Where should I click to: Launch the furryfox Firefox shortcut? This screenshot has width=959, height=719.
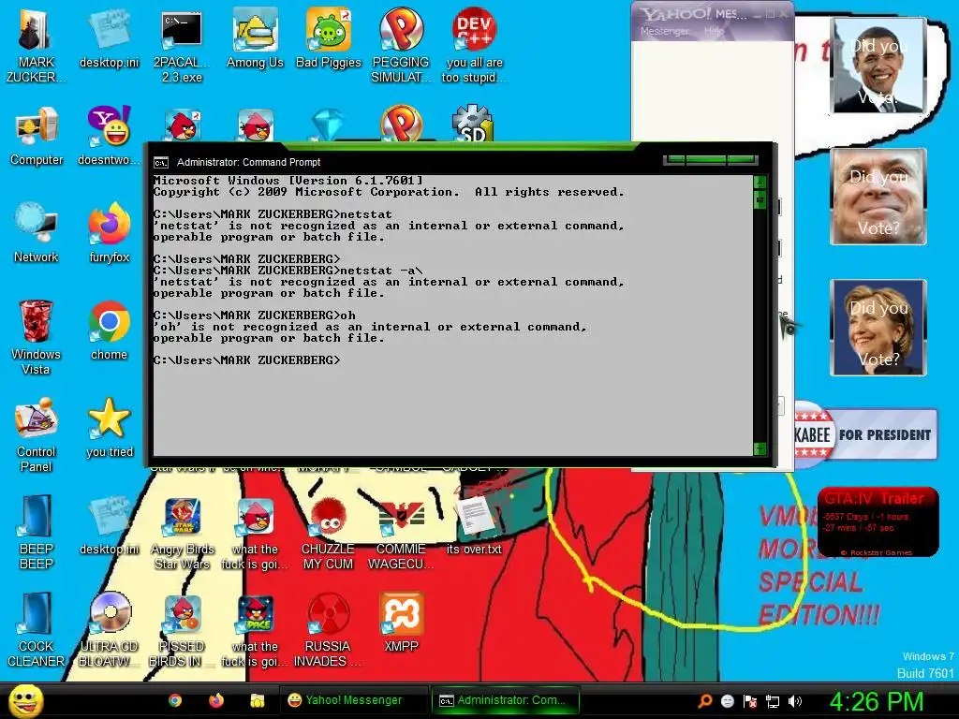click(109, 233)
